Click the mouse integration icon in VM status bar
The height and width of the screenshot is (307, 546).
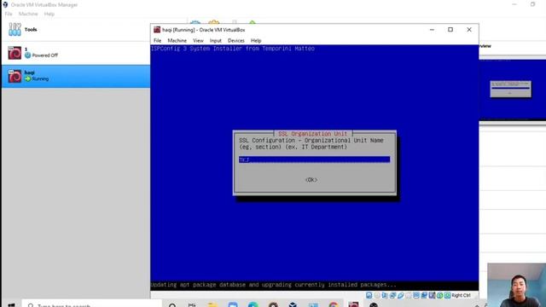point(439,295)
